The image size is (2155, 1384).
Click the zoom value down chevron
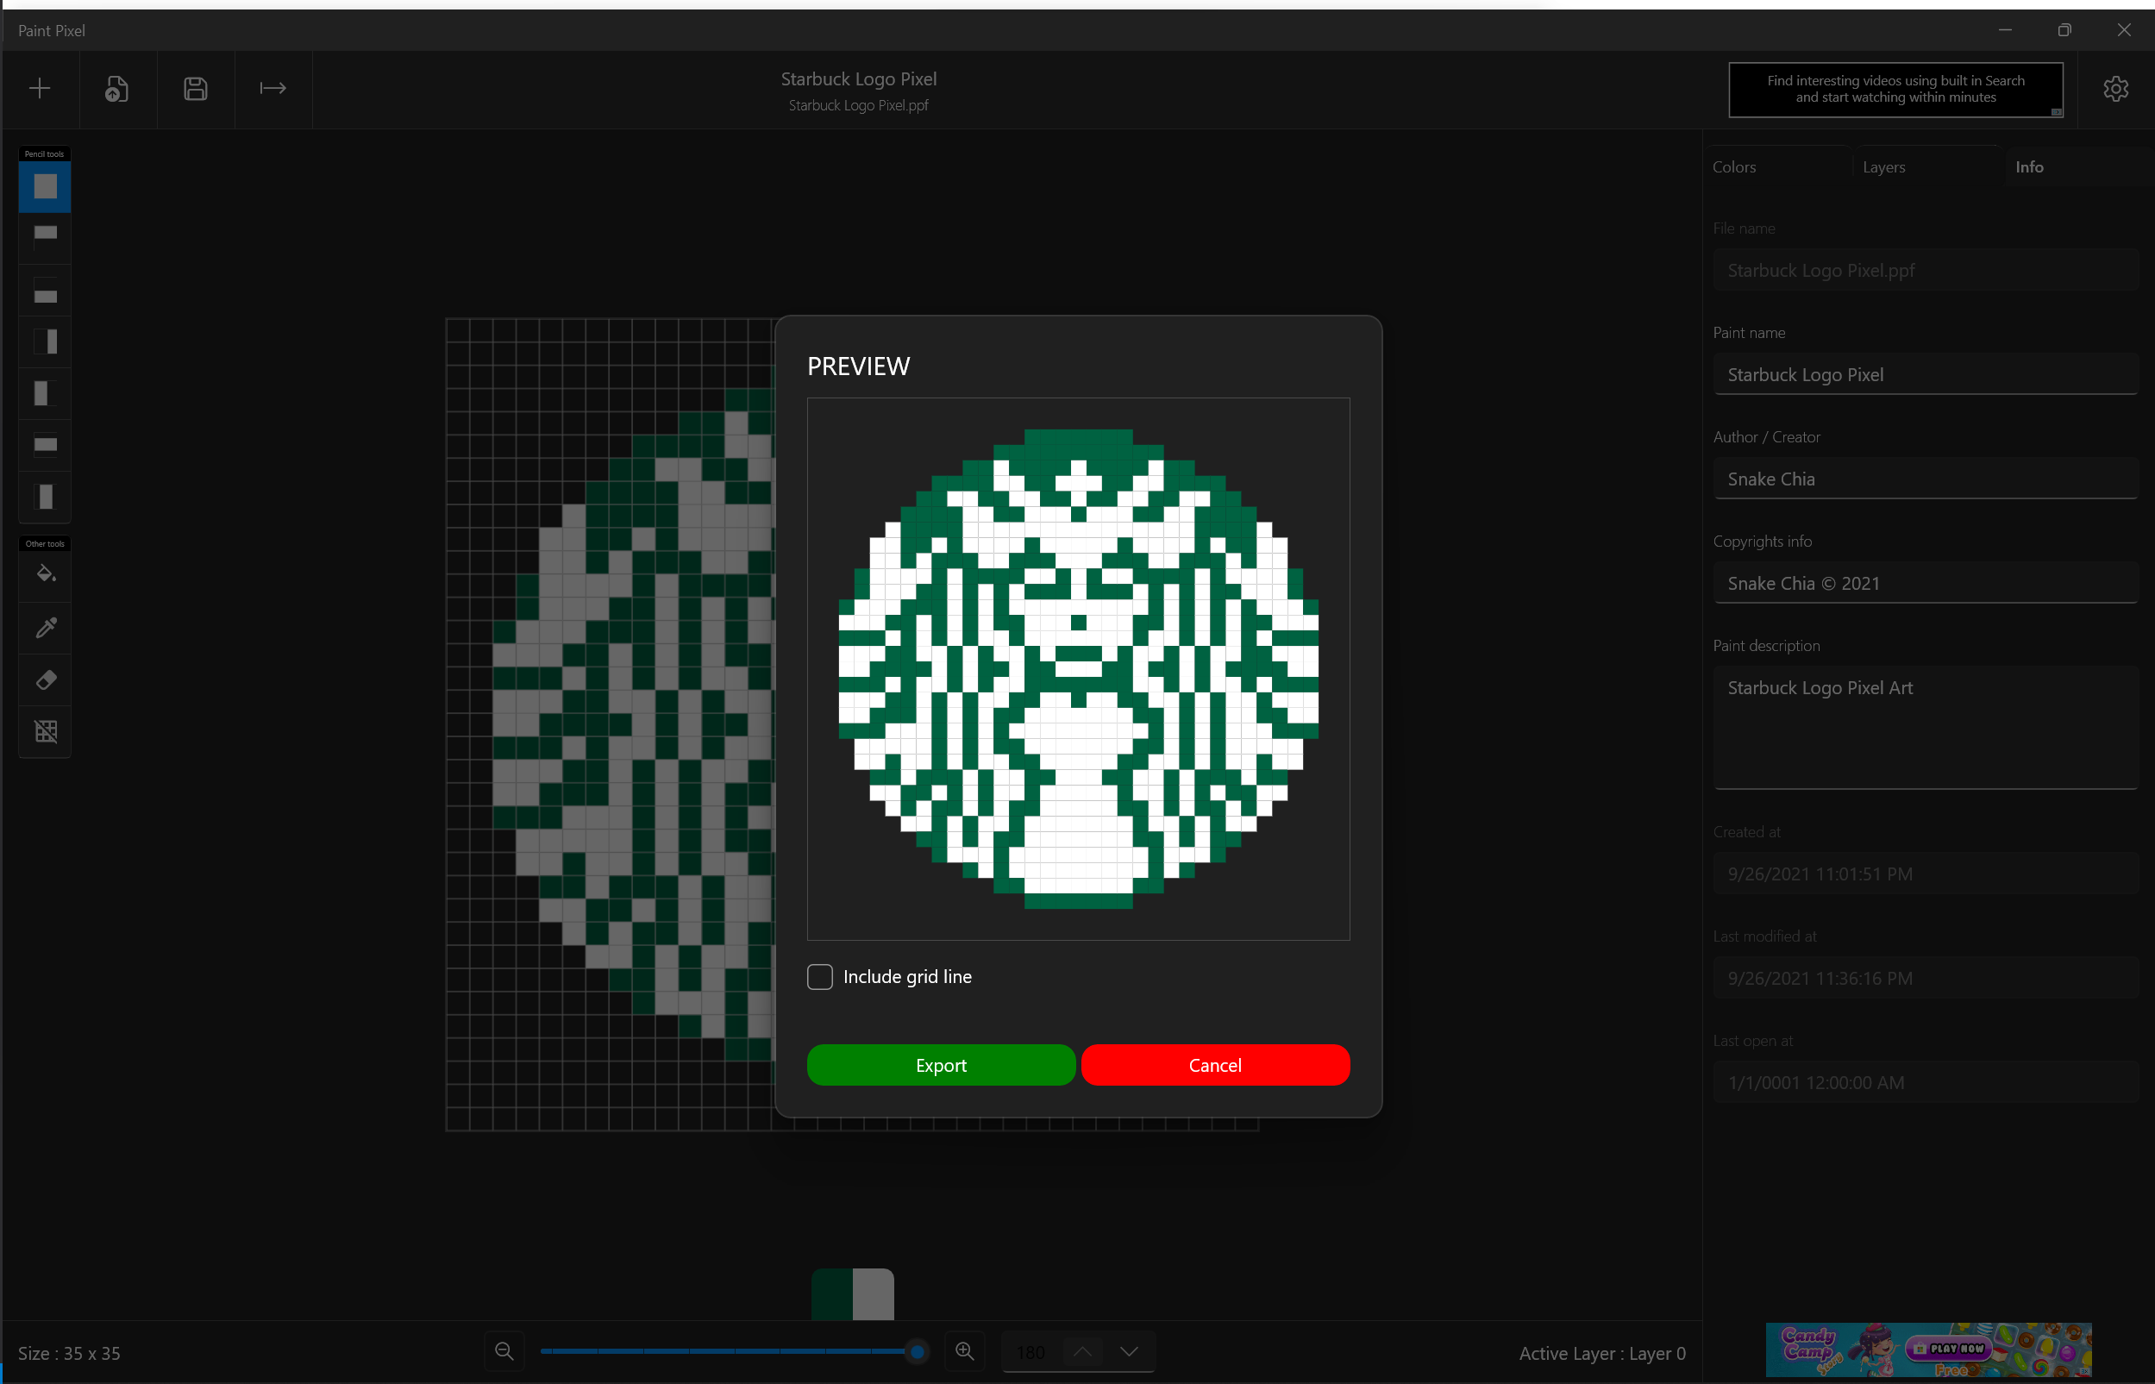[x=1130, y=1351]
